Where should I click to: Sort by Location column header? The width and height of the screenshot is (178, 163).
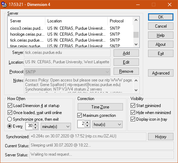tap(76, 21)
